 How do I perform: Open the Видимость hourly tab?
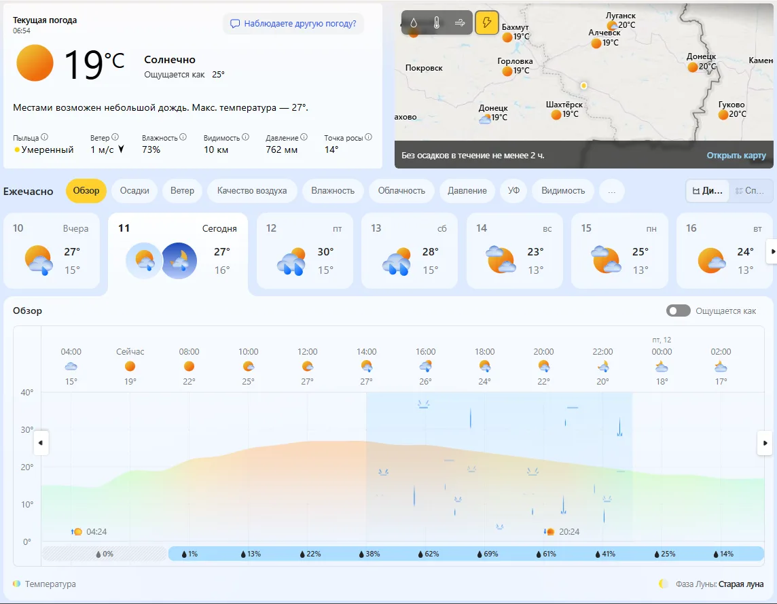click(x=563, y=191)
